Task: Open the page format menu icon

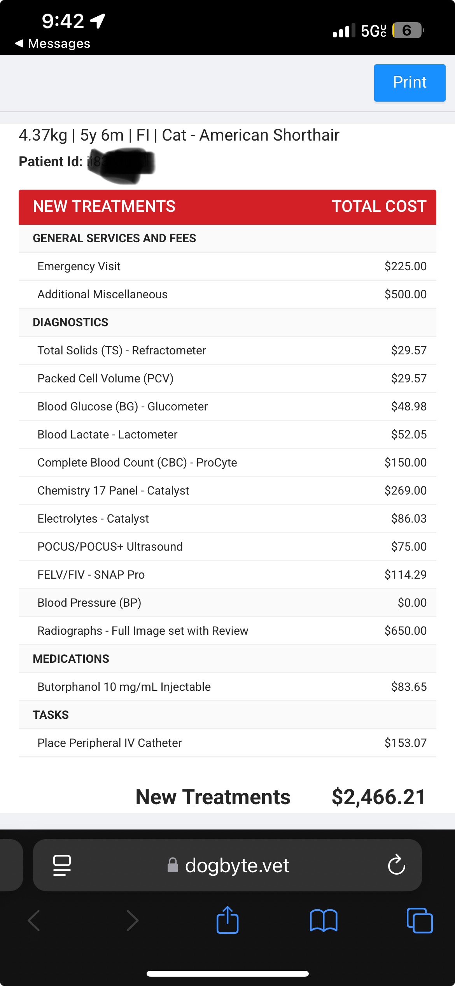Action: 62,865
